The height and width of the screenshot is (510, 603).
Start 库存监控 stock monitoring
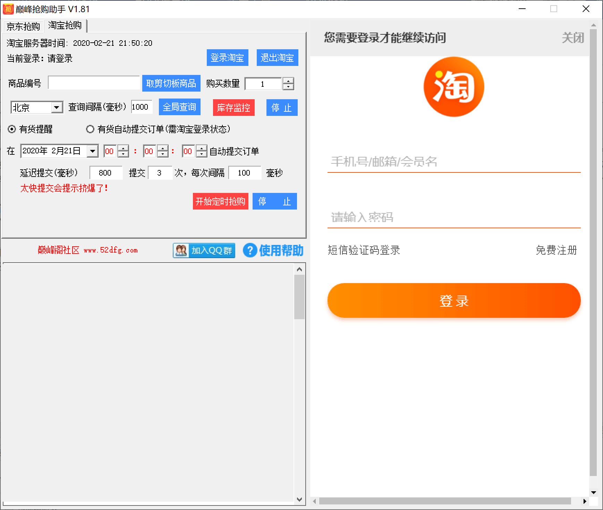[x=234, y=108]
